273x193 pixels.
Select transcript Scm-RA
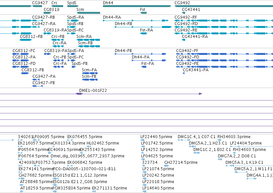click(88, 40)
